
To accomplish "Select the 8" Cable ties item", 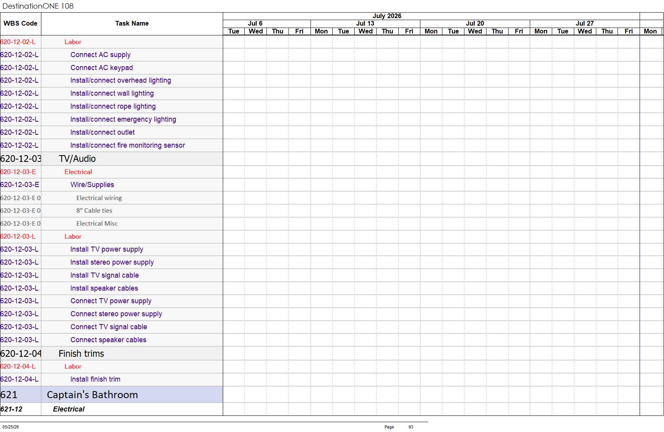I will 94,211.
